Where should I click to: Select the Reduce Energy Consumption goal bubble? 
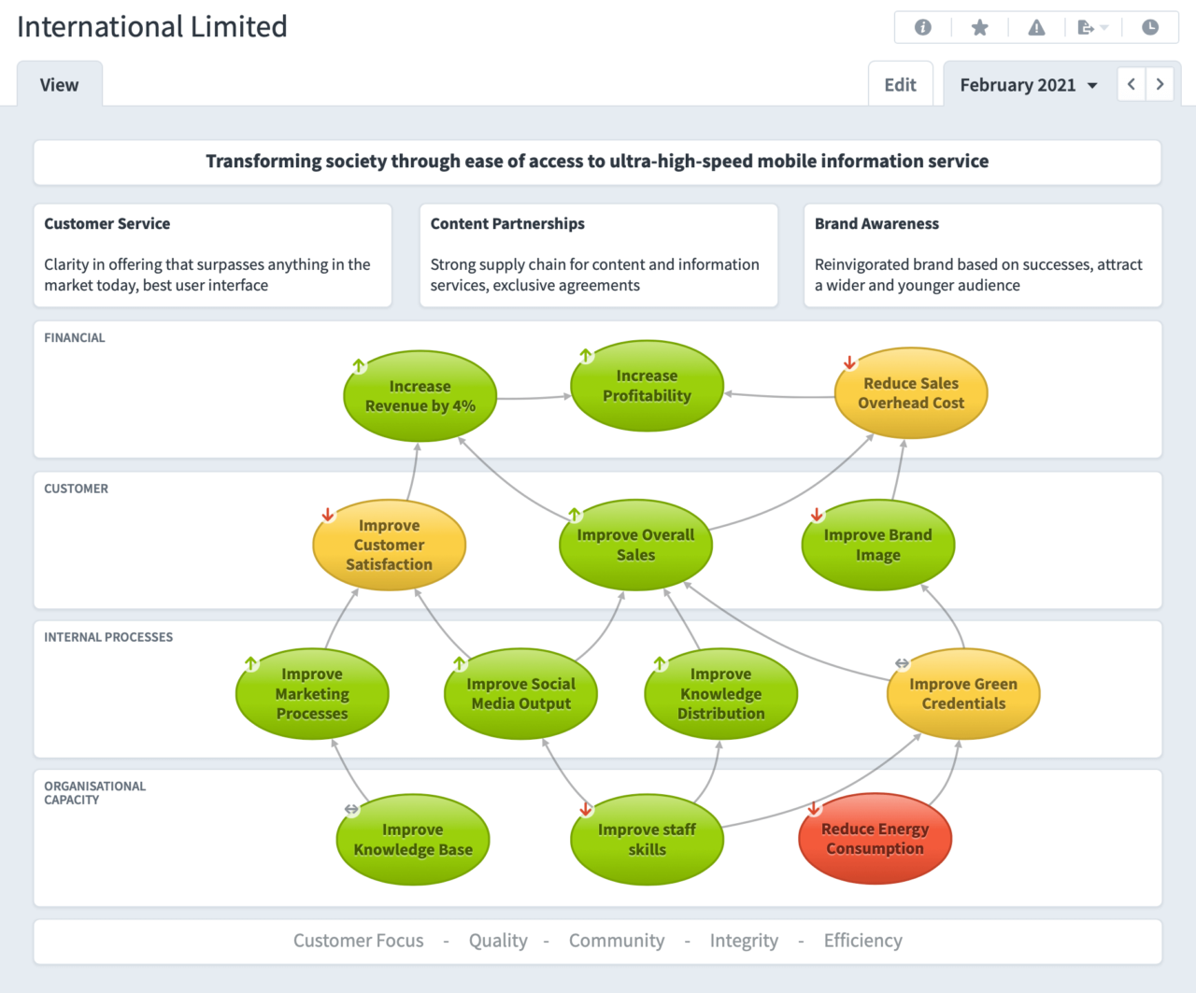875,838
